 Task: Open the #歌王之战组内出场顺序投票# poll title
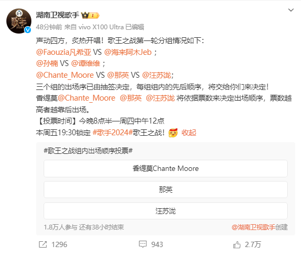(x=88, y=151)
